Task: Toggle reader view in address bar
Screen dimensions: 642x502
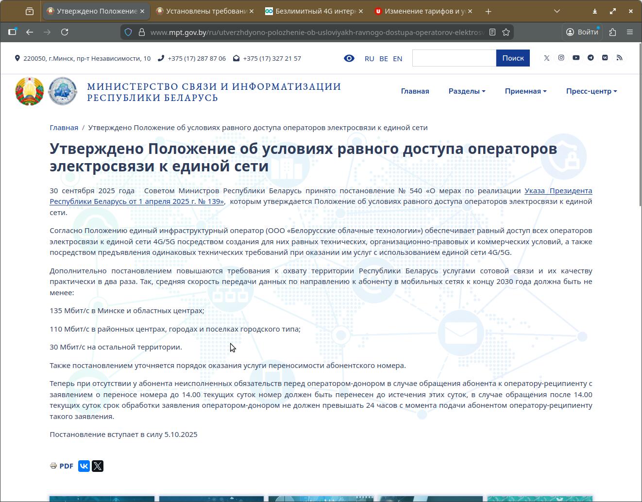Action: pyautogui.click(x=492, y=32)
